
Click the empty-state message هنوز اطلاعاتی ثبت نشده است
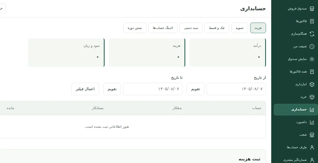coord(107,127)
